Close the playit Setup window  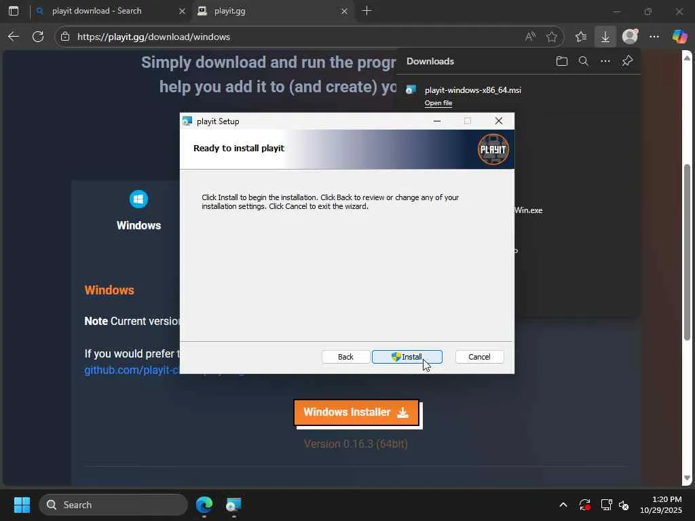click(x=499, y=121)
